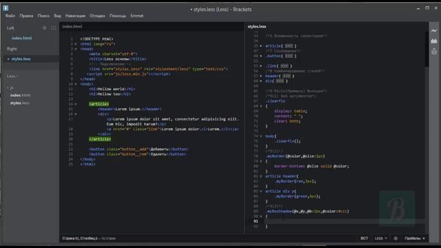Click the .clearfix(); call in body
This screenshot has height=248, width=441.
287,141
